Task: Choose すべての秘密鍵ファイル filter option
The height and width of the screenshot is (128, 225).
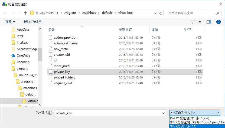Action: tap(197, 122)
